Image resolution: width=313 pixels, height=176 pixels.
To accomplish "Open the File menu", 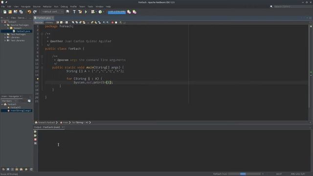I will tap(3, 6).
